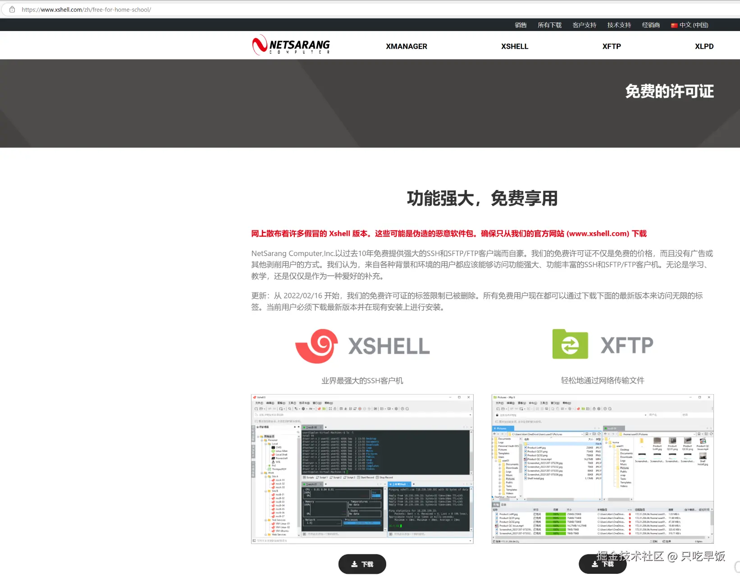Click the China flag language icon
Viewport: 740px width, 577px height.
pos(674,25)
